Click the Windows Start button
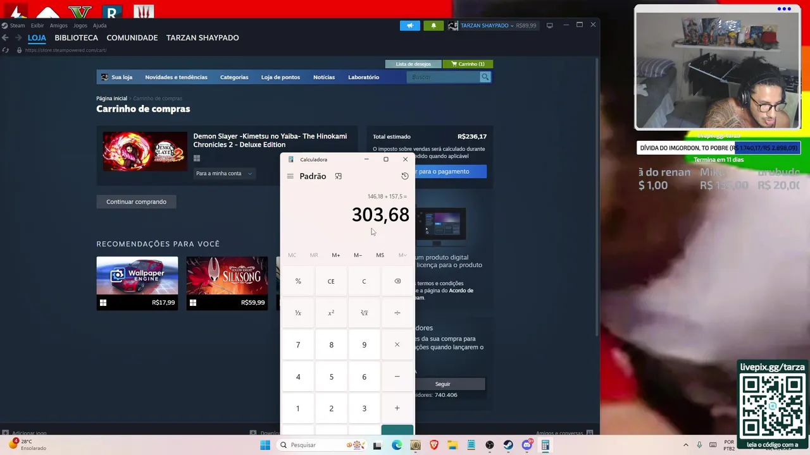The width and height of the screenshot is (810, 455). (x=265, y=445)
